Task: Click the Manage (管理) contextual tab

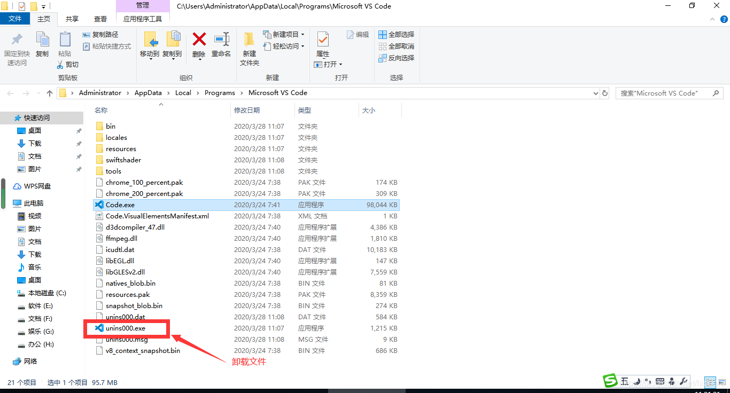Action: click(143, 6)
